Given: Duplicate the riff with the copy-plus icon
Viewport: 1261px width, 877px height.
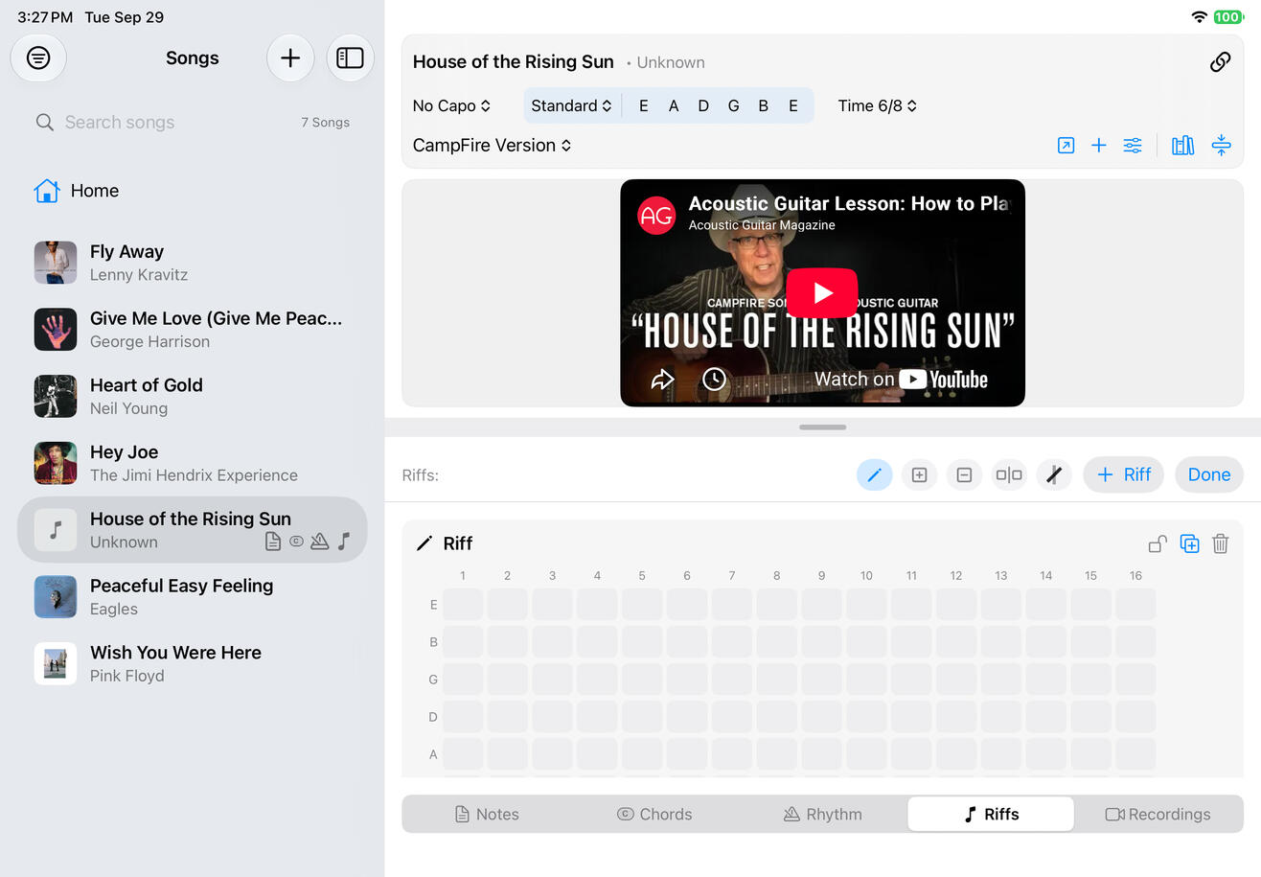Looking at the screenshot, I should coord(1189,543).
